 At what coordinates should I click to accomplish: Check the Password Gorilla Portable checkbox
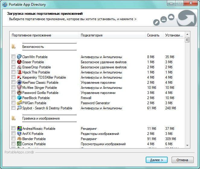(x=13, y=92)
